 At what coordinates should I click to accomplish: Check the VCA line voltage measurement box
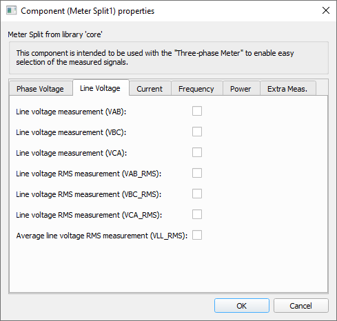click(x=197, y=152)
